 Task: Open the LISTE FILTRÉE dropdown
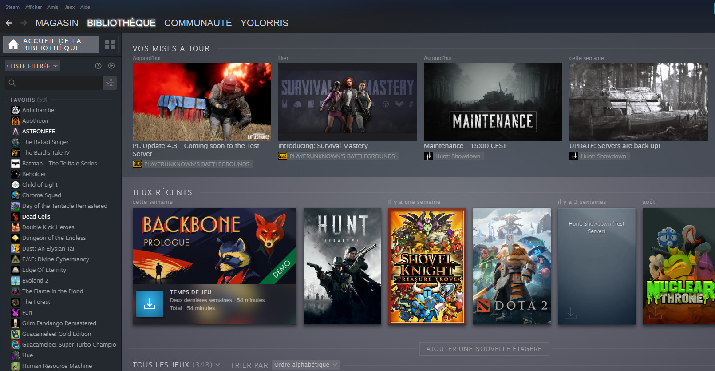32,66
